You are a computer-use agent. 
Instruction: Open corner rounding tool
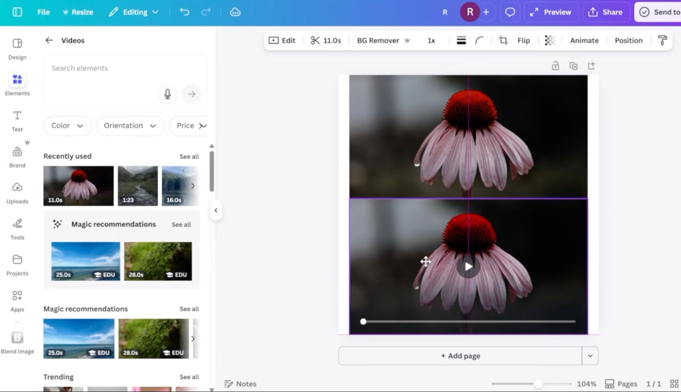click(x=479, y=40)
